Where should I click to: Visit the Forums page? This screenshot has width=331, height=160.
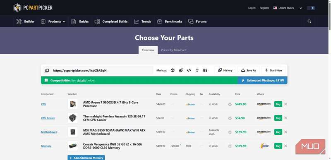pyautogui.click(x=197, y=21)
